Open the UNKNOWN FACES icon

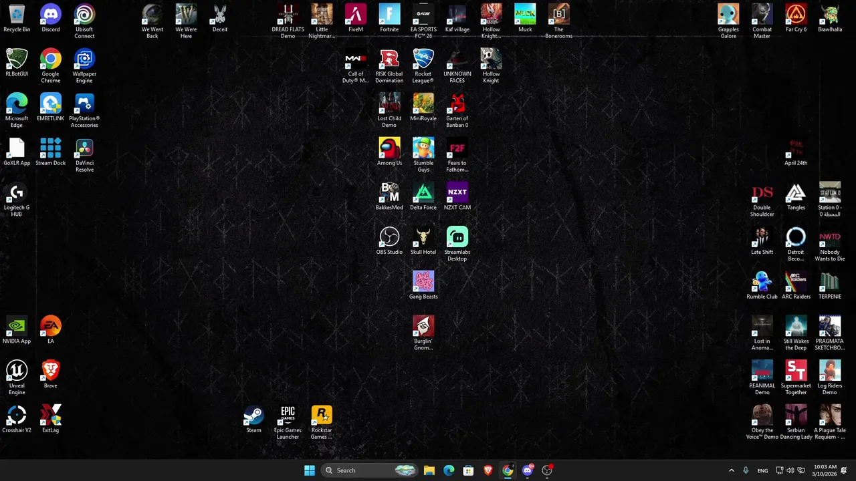pyautogui.click(x=457, y=66)
